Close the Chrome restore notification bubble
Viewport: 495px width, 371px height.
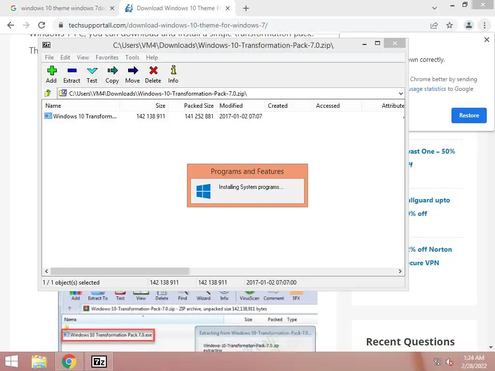(486, 40)
